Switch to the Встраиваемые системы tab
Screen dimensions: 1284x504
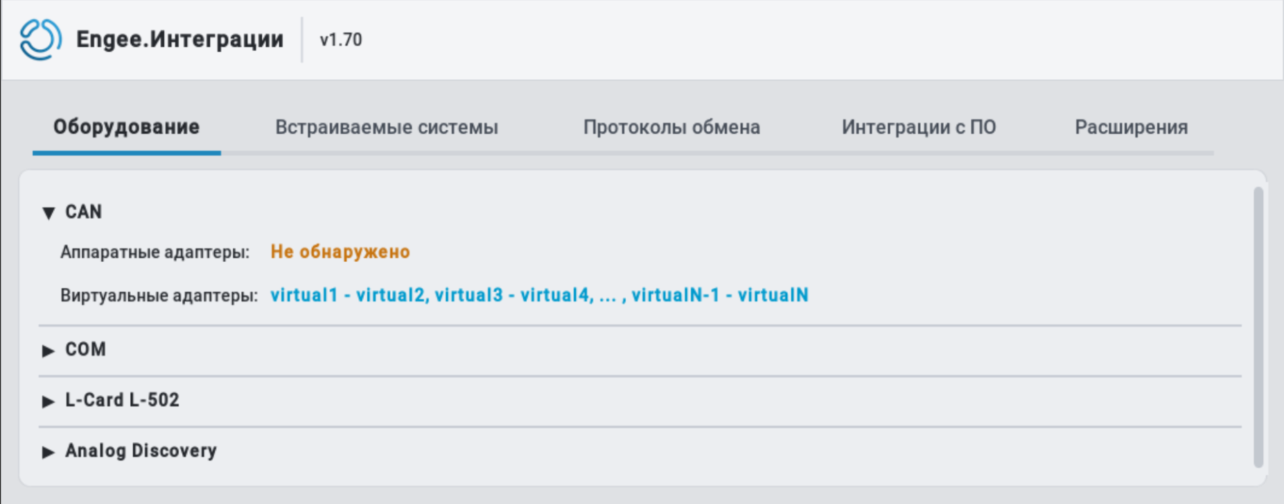387,127
